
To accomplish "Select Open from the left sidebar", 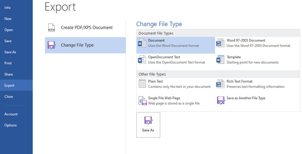I will click(9, 30).
